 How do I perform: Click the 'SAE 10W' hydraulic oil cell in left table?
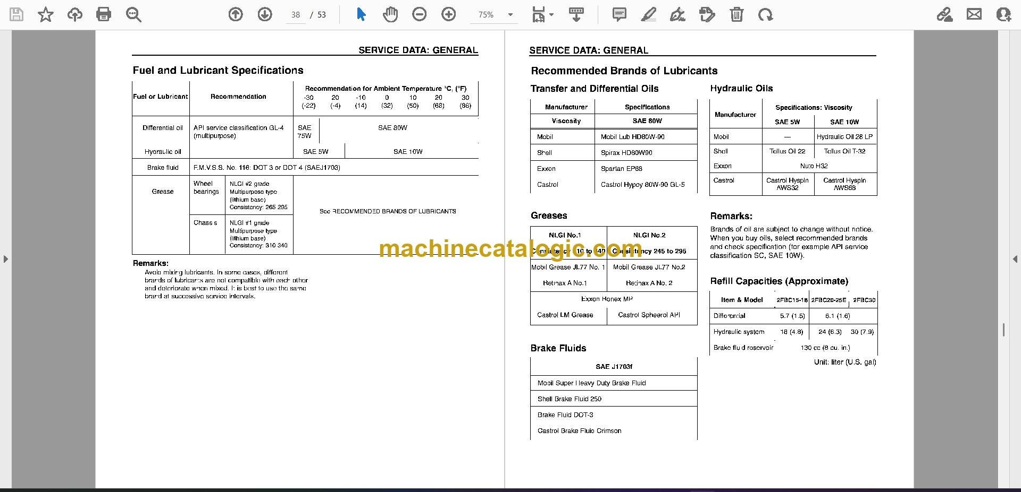(x=408, y=152)
